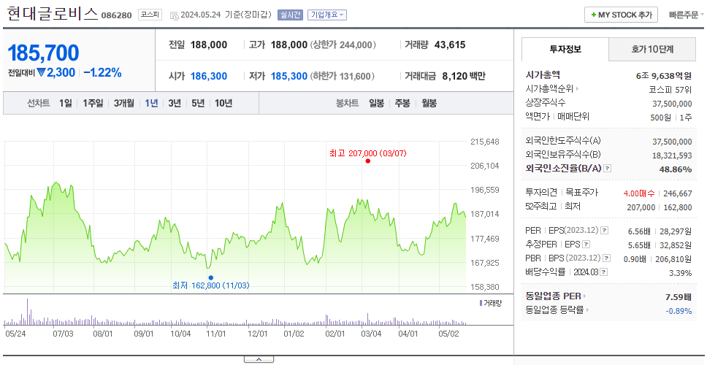Click the calendar icon beside 2024.05.24
This screenshot has height=365, width=707.
point(174,15)
